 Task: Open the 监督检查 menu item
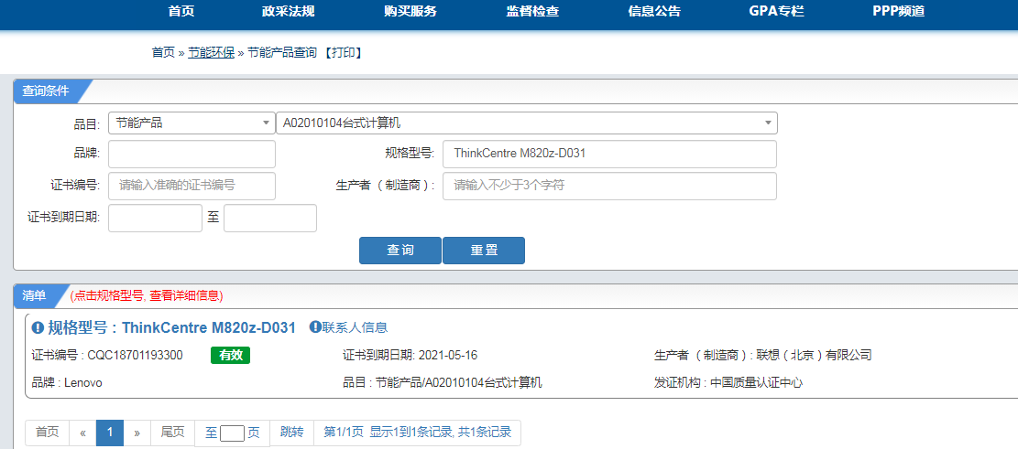(532, 12)
